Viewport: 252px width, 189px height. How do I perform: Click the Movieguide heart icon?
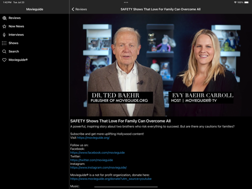[x=5, y=60]
